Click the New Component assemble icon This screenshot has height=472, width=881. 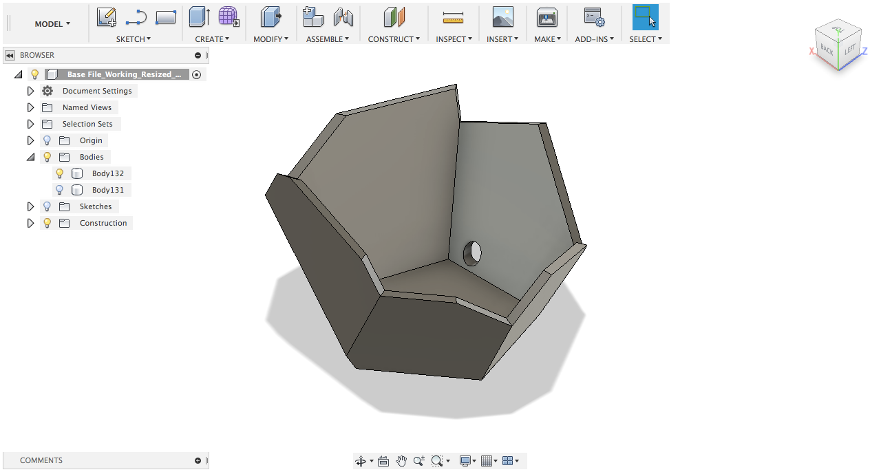pyautogui.click(x=313, y=17)
